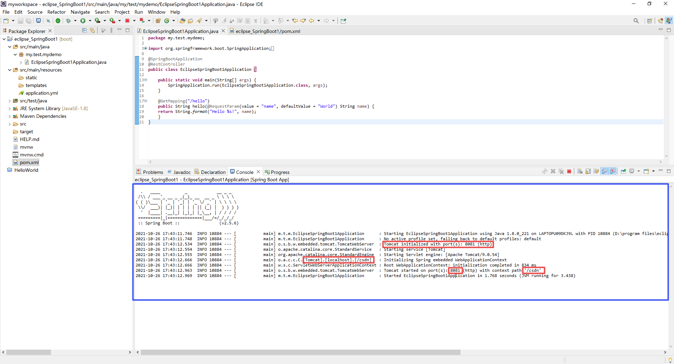This screenshot has width=674, height=364.
Task: Switch to the Problems tab
Action: coord(150,172)
